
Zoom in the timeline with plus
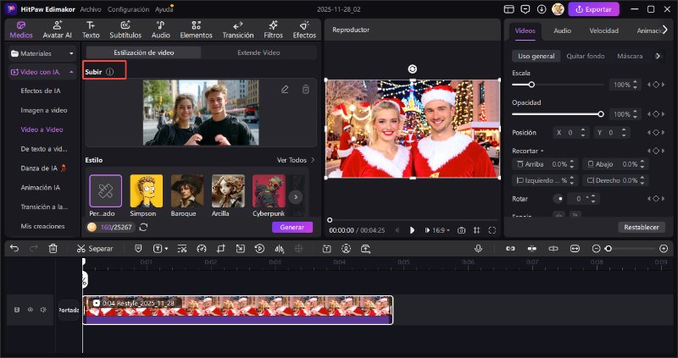pyautogui.click(x=664, y=248)
